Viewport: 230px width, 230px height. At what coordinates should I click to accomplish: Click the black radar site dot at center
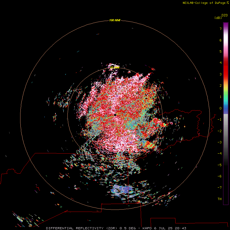pos(115,115)
